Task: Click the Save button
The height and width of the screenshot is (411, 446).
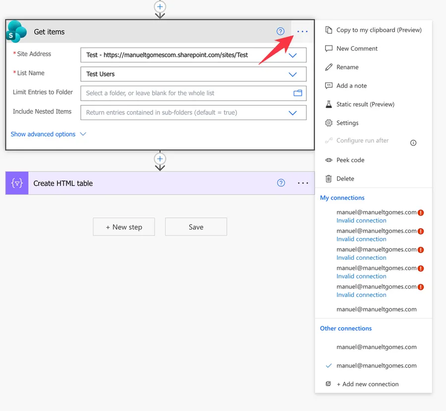Action: pos(196,227)
